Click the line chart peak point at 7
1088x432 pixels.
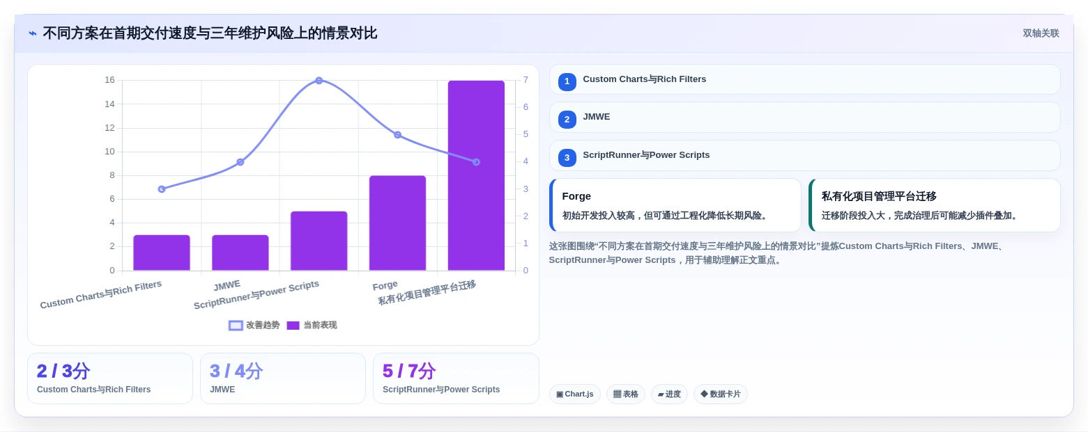pos(319,81)
